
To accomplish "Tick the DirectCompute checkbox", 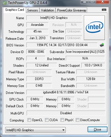I will tap(77, 120).
